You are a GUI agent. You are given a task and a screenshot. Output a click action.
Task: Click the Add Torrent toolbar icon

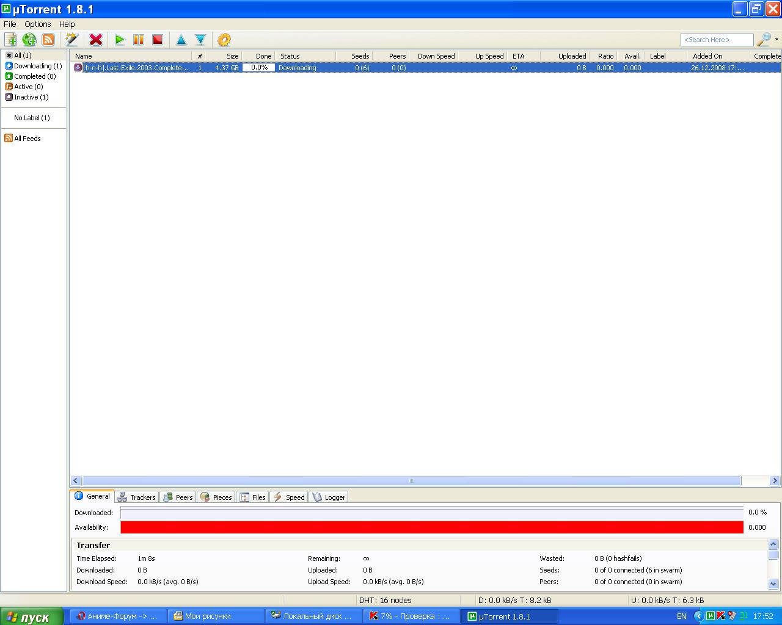[10, 40]
